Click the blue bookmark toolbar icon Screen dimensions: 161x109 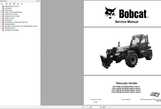coord(14,4)
